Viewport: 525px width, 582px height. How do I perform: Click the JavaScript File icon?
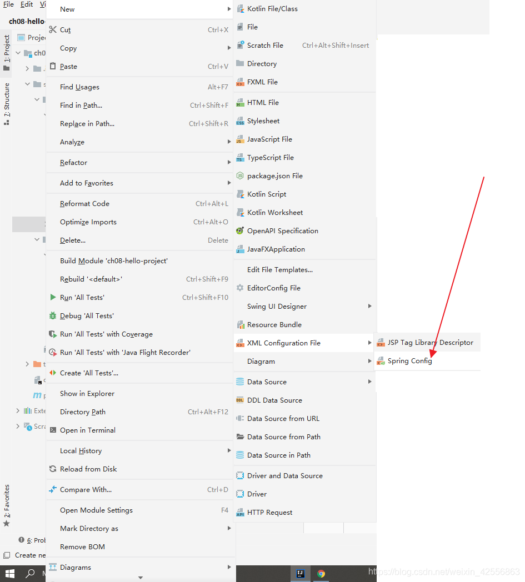pos(240,139)
